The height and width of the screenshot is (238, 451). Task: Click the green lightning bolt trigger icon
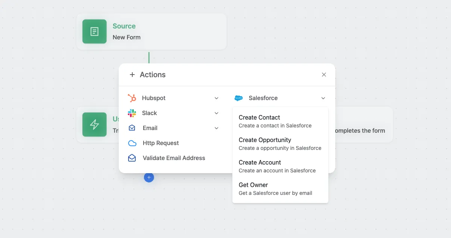(x=94, y=125)
